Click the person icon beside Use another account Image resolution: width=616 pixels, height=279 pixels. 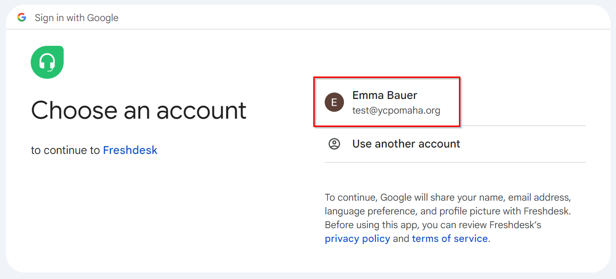point(334,144)
